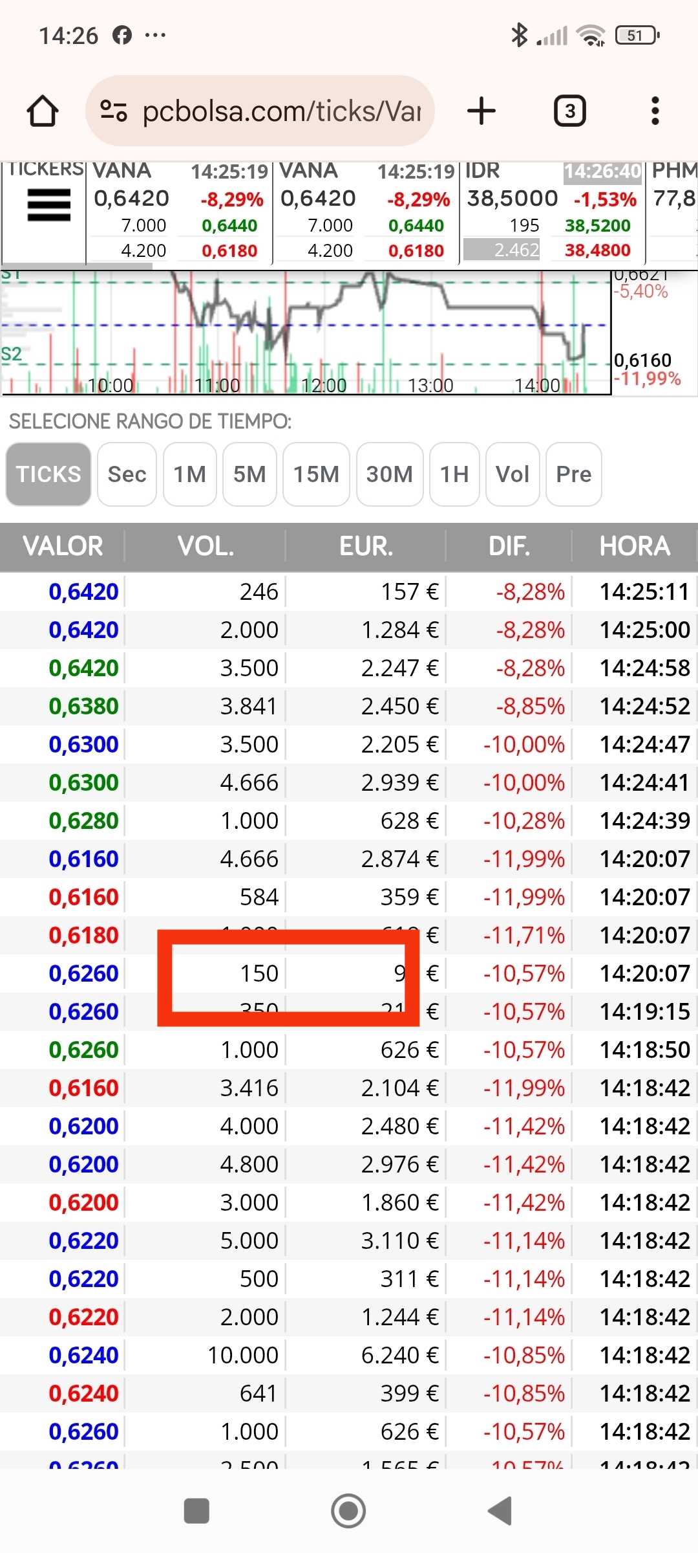This screenshot has width=698, height=1553.
Task: Select the 15M time range tab
Action: coord(316,474)
